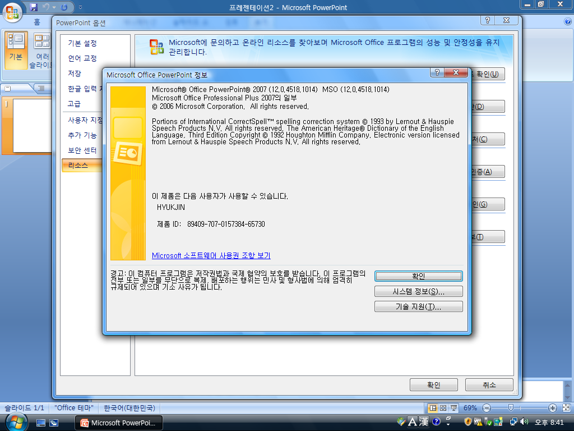Close the PowerPoint 옵션 dialog with X
The image size is (574, 431).
pos(507,21)
